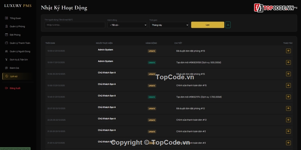This screenshot has height=150, width=301.
Task: Click the UPDATE badge on 'thanh toán đơn #15' row
Action: pyautogui.click(x=152, y=86)
